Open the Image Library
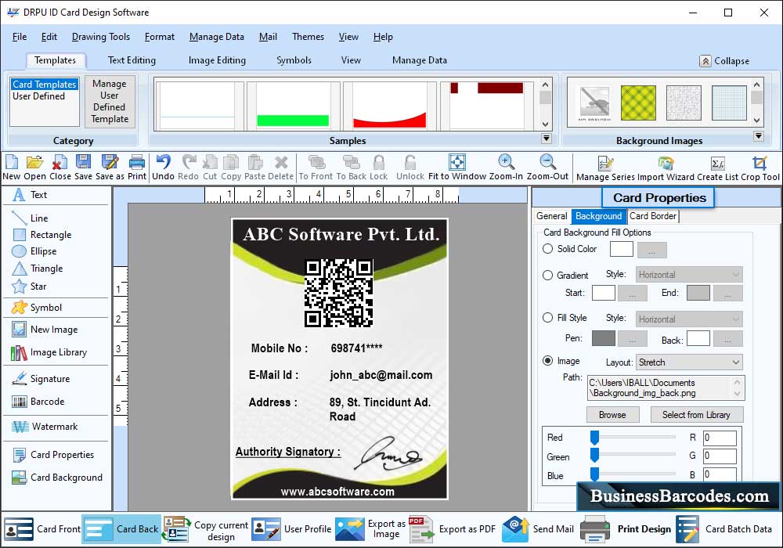Image resolution: width=783 pixels, height=548 pixels. click(x=49, y=352)
